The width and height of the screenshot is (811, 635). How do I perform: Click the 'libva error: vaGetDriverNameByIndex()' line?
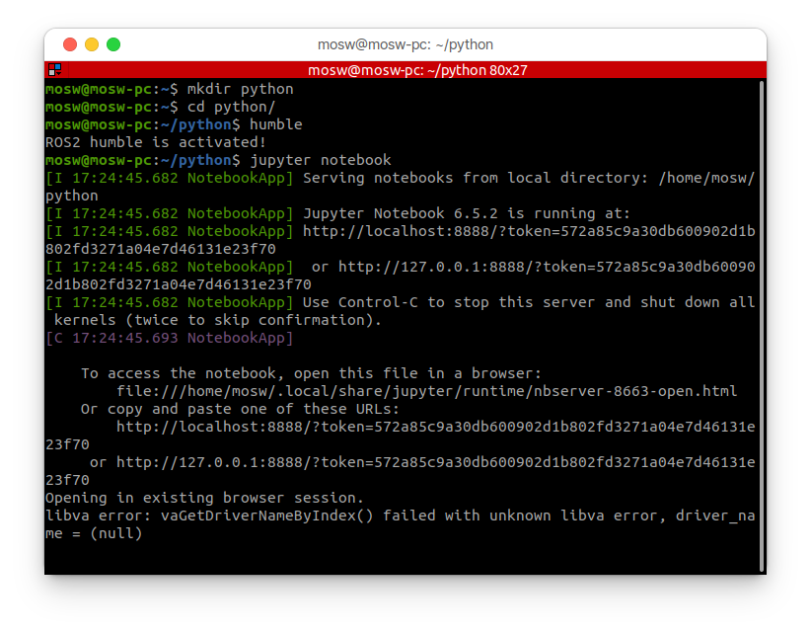pos(400,516)
